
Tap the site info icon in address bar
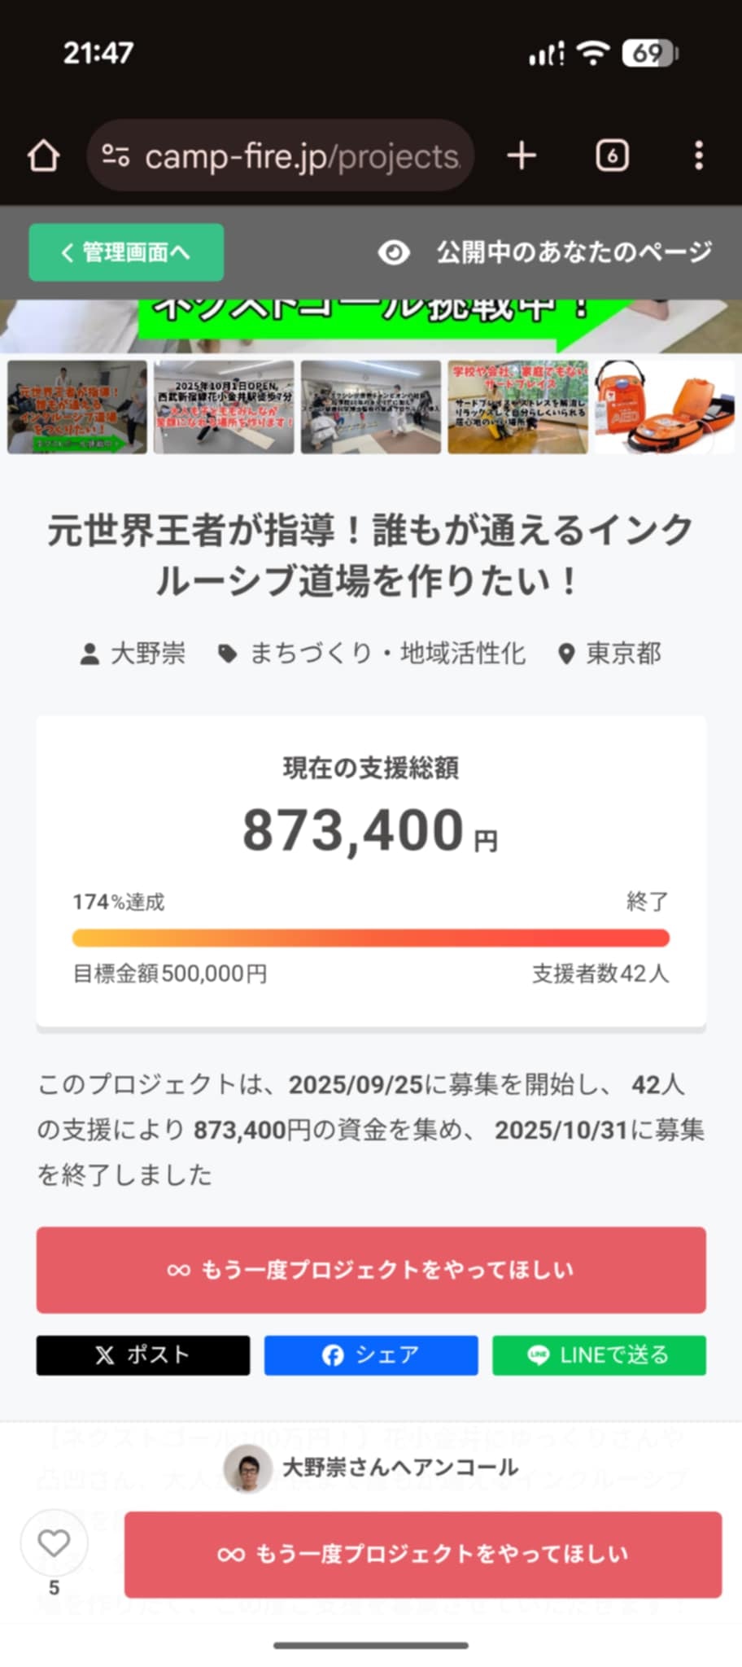(x=116, y=155)
